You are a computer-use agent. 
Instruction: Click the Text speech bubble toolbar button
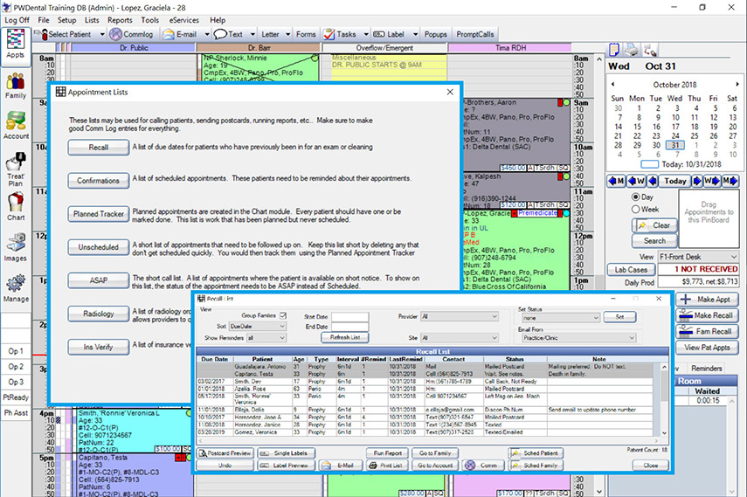229,34
